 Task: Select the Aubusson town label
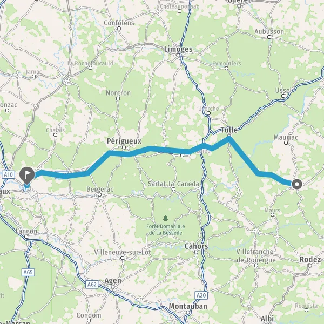(x=269, y=32)
